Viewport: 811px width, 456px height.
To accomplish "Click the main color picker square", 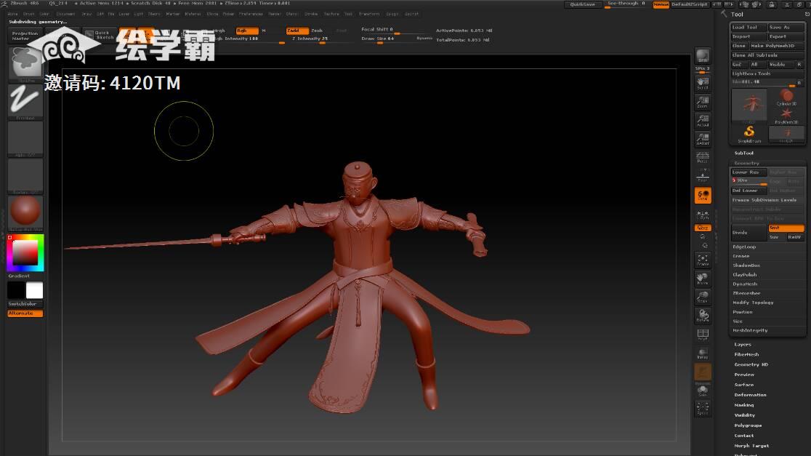I will [25, 252].
